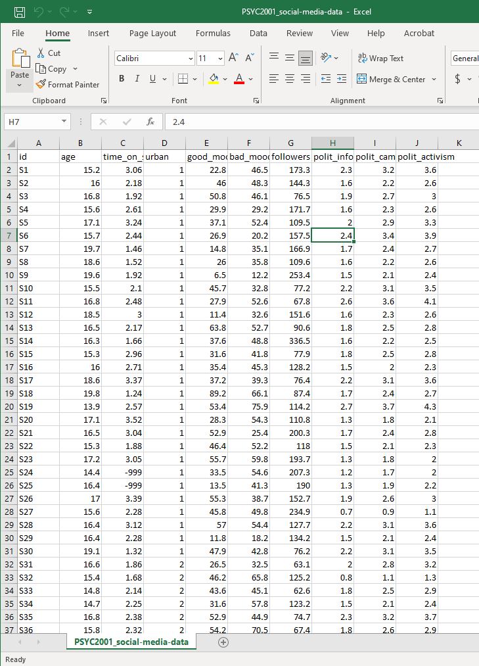
Task: Open the File tab
Action: tap(18, 33)
